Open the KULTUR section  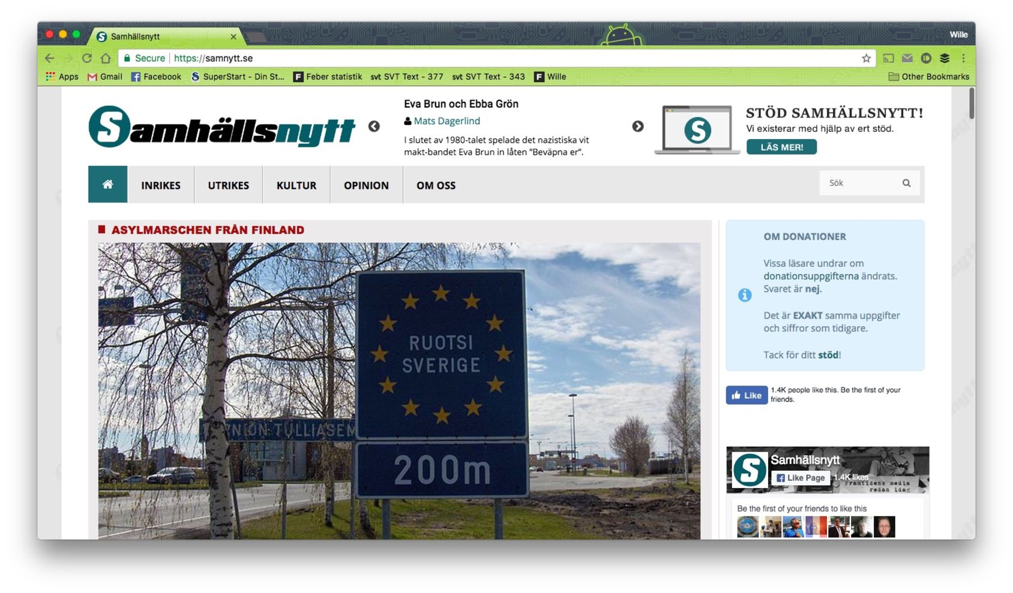point(296,185)
